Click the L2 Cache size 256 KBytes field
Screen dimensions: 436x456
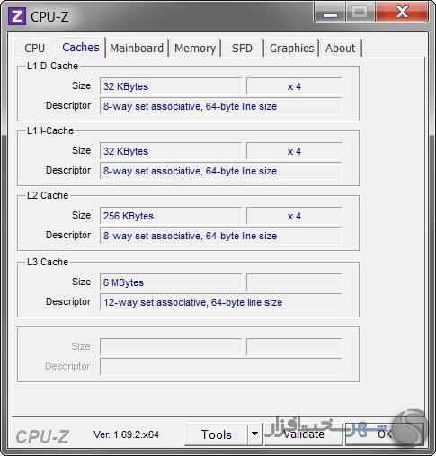(x=171, y=216)
